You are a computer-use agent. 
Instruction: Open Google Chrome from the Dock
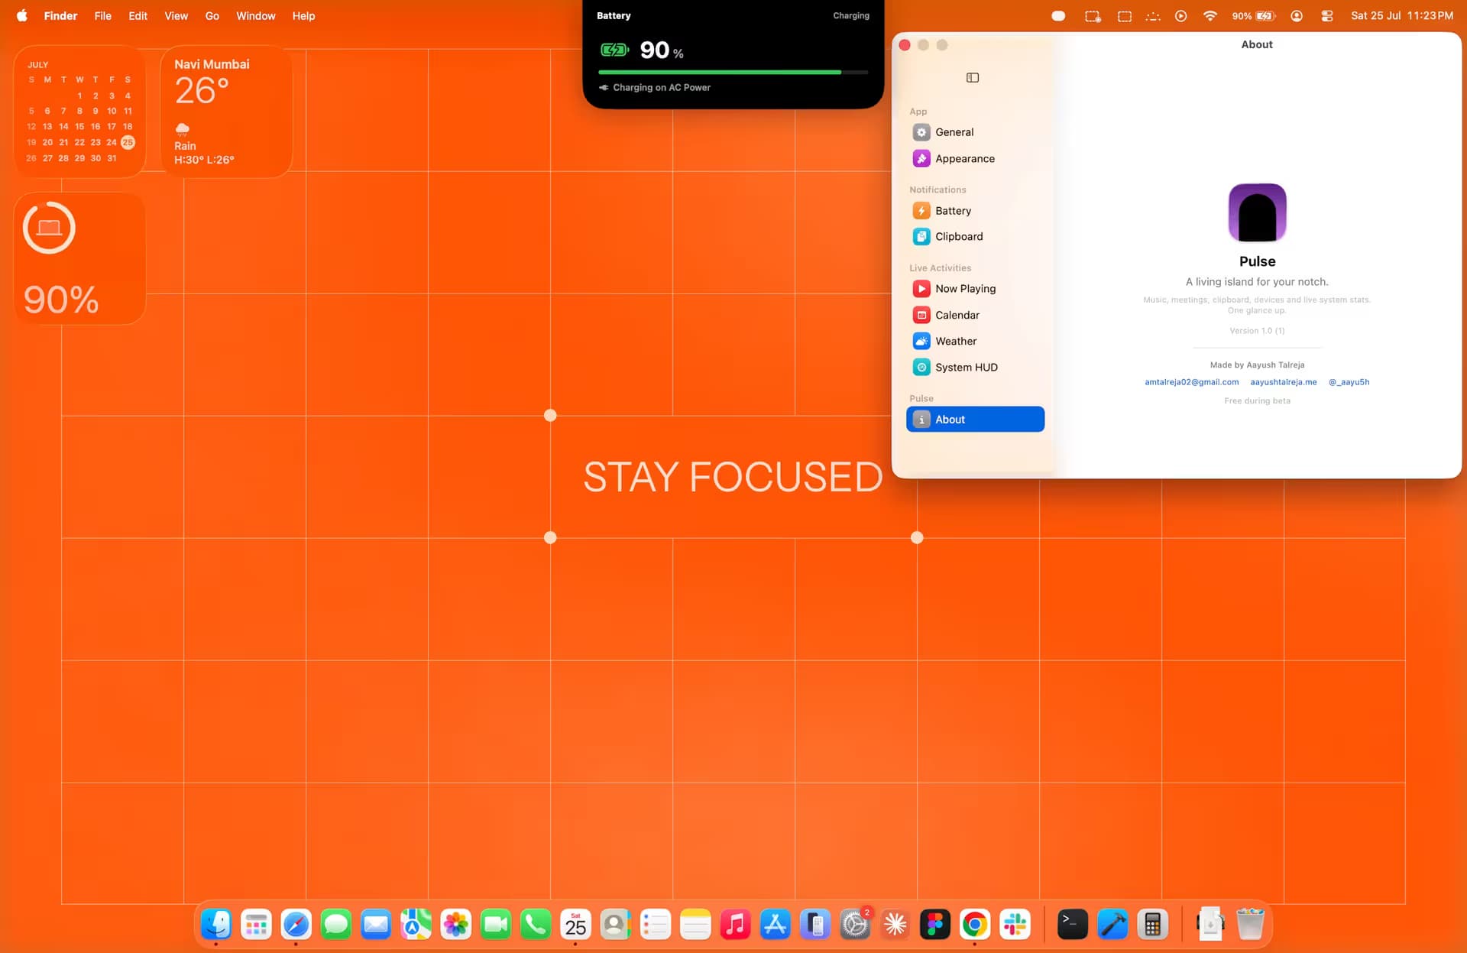(x=975, y=925)
